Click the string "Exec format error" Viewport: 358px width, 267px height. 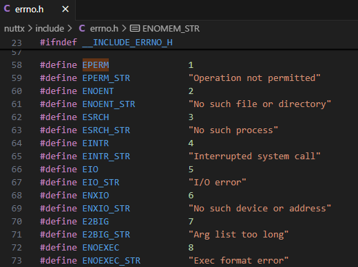click(238, 261)
